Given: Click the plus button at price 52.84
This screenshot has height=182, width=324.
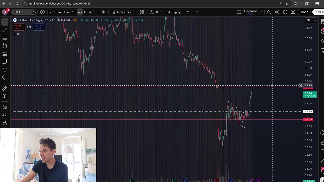Looking at the screenshot, I should pyautogui.click(x=300, y=85).
